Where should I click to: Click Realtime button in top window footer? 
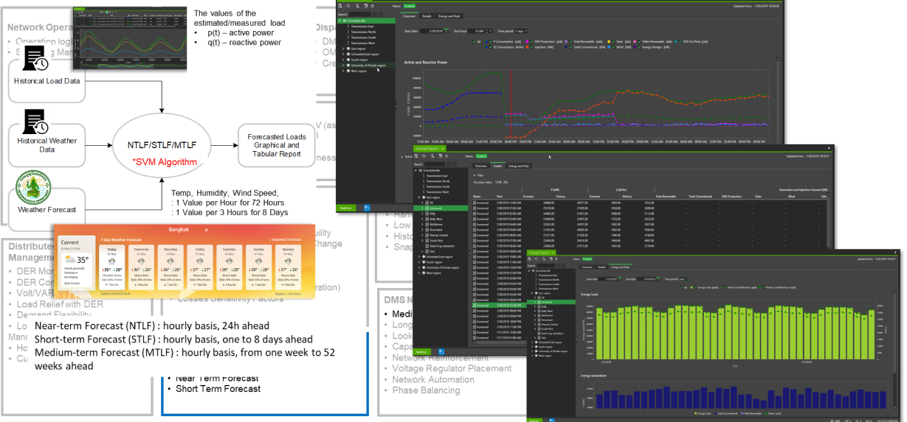(x=345, y=208)
